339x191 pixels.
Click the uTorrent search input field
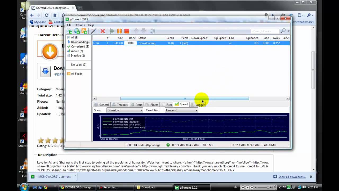point(265,31)
